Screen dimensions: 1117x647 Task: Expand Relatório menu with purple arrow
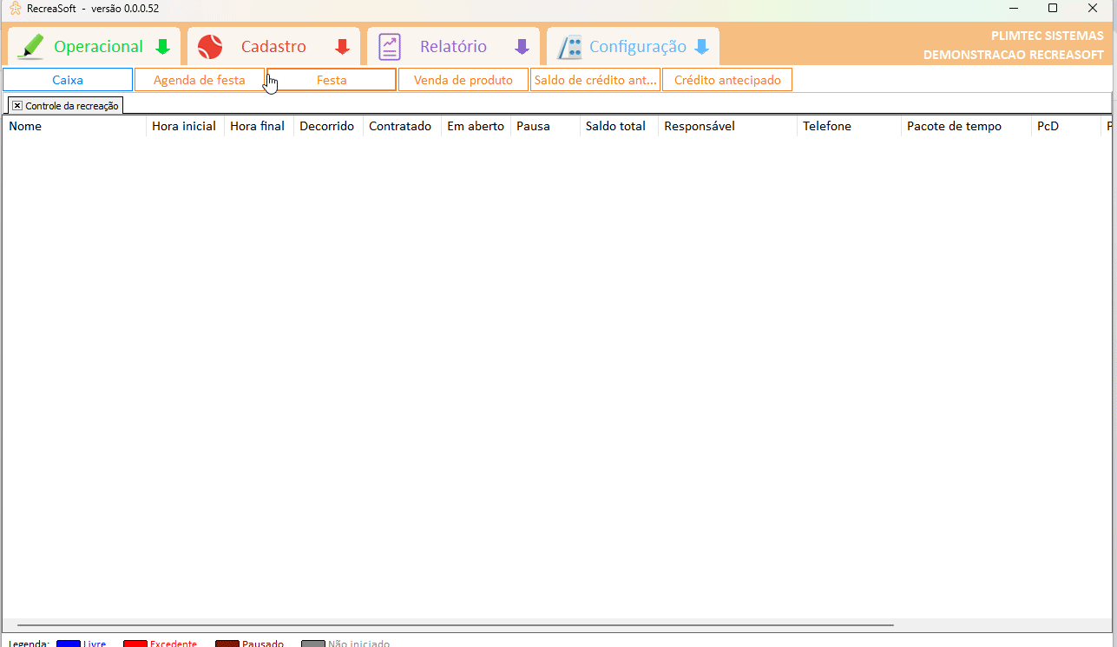(x=522, y=47)
